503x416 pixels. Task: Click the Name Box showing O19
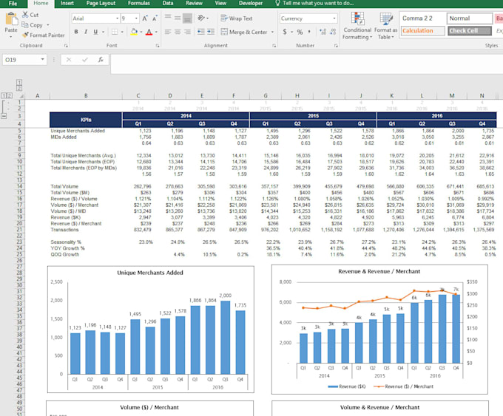click(22, 60)
